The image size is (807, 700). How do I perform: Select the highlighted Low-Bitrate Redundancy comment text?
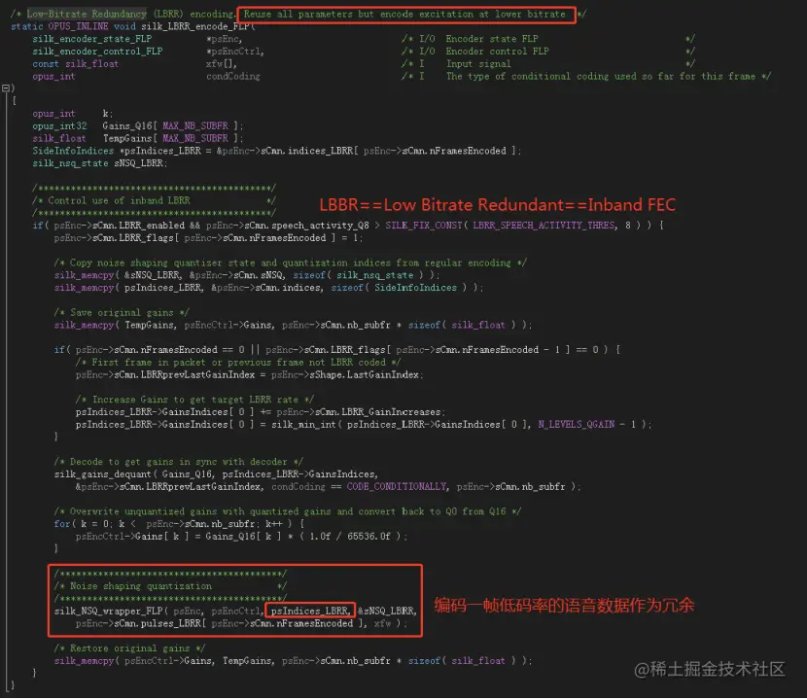(88, 14)
